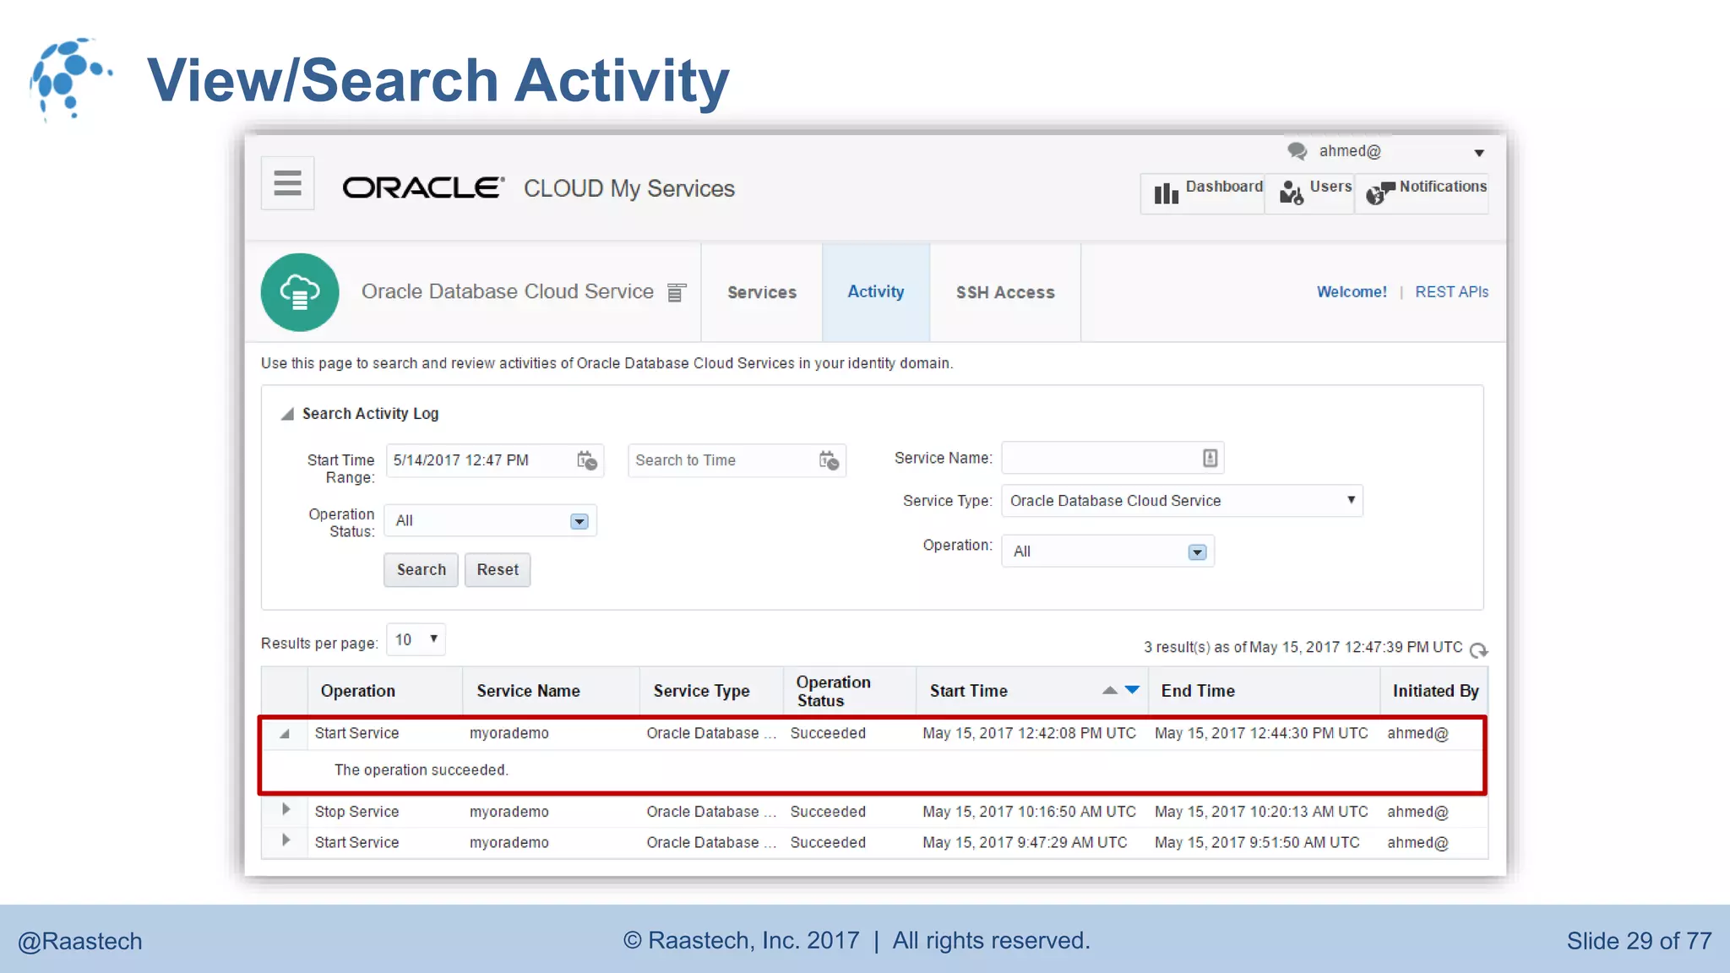
Task: Collapse the Search Activity Log panel
Action: (x=287, y=414)
